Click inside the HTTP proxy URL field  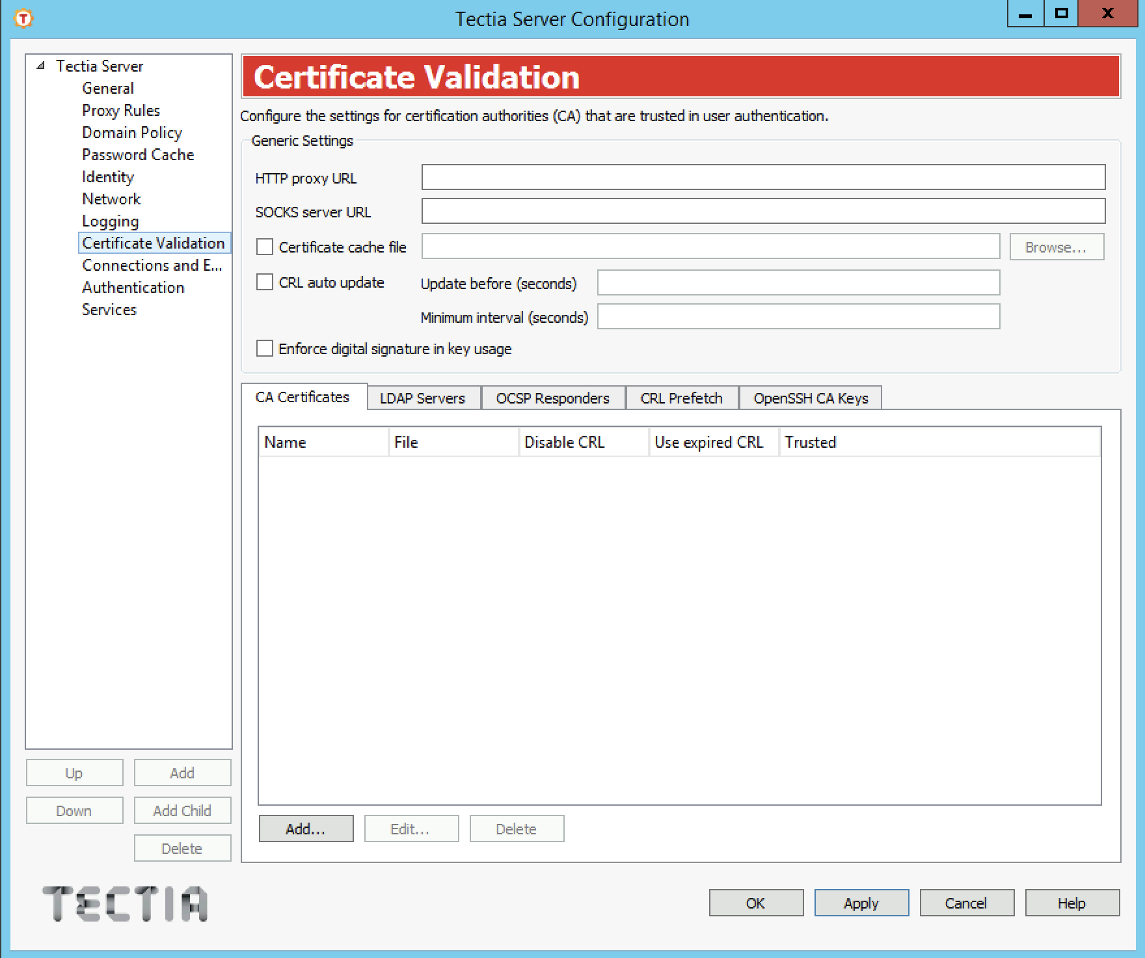pos(762,176)
